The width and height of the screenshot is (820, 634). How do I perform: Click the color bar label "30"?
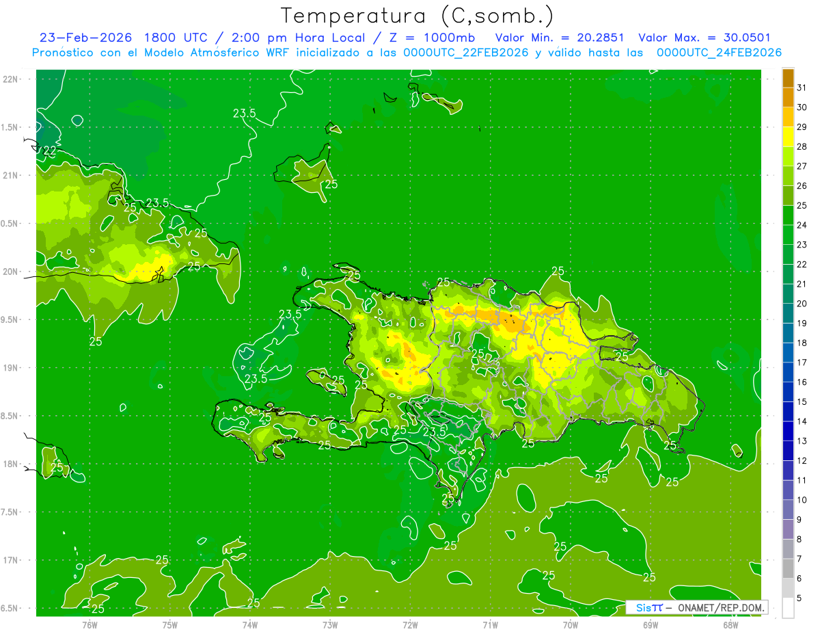(802, 107)
